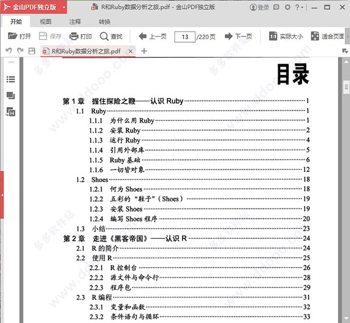Click TOC entry 2.2 使用 R

(193, 258)
